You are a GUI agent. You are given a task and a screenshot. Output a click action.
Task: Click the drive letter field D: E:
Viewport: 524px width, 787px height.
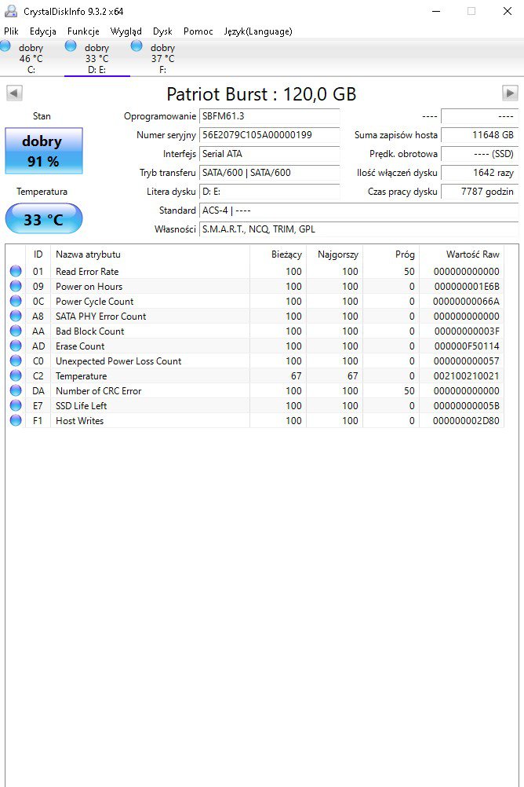(x=269, y=191)
